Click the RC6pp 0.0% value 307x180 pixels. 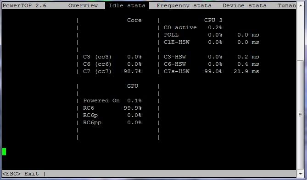(x=134, y=123)
